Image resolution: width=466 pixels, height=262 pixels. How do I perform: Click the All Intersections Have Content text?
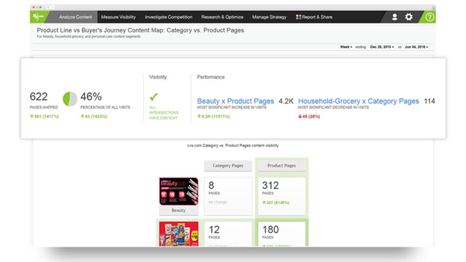[x=164, y=113]
